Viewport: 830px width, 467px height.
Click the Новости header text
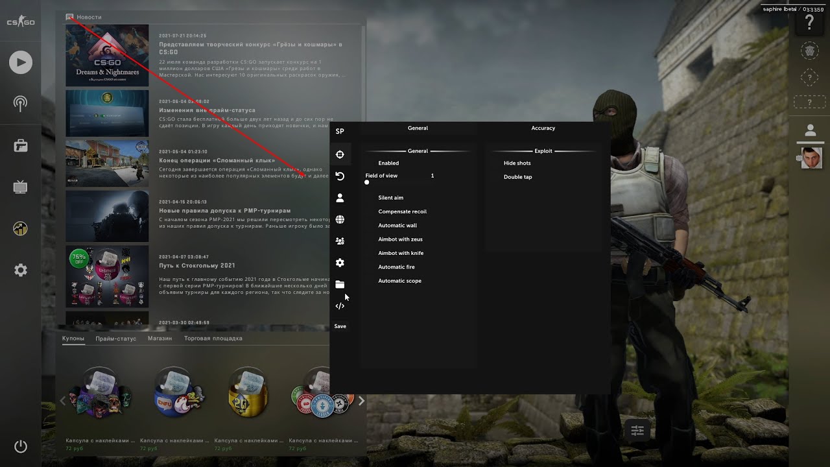(x=89, y=17)
